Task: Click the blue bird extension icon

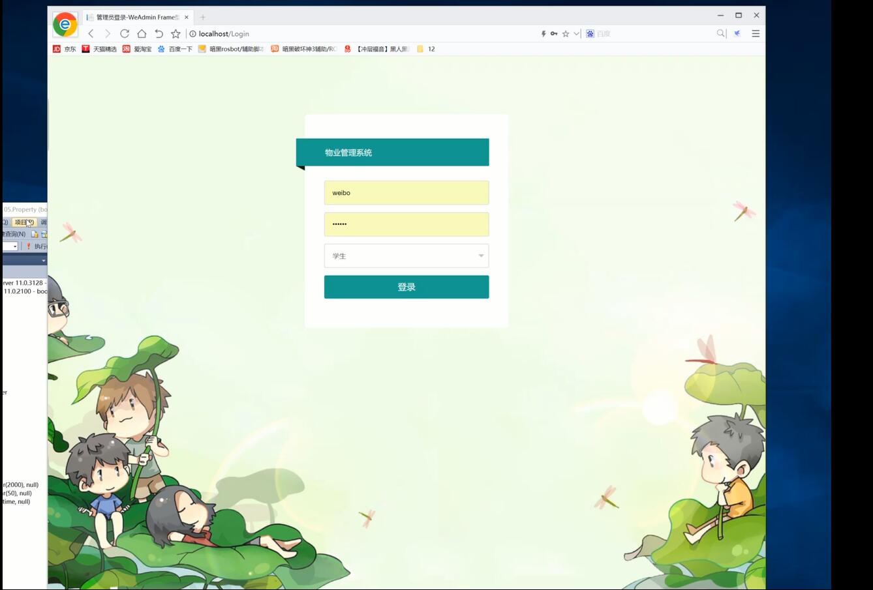Action: pos(737,34)
